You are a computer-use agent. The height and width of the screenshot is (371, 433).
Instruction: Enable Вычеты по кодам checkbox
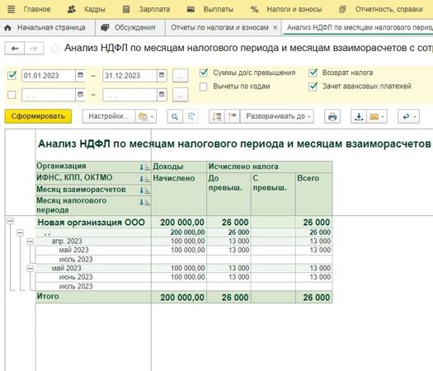click(x=204, y=87)
